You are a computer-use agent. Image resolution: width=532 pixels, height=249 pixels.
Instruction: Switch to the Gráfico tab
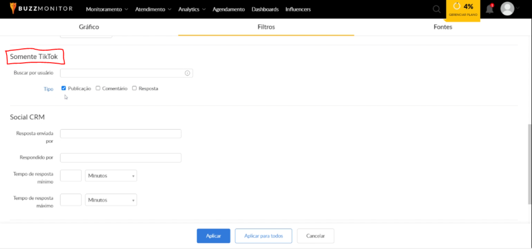[89, 27]
